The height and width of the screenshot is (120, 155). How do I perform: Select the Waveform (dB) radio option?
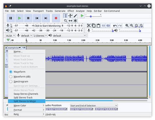pos(11,77)
